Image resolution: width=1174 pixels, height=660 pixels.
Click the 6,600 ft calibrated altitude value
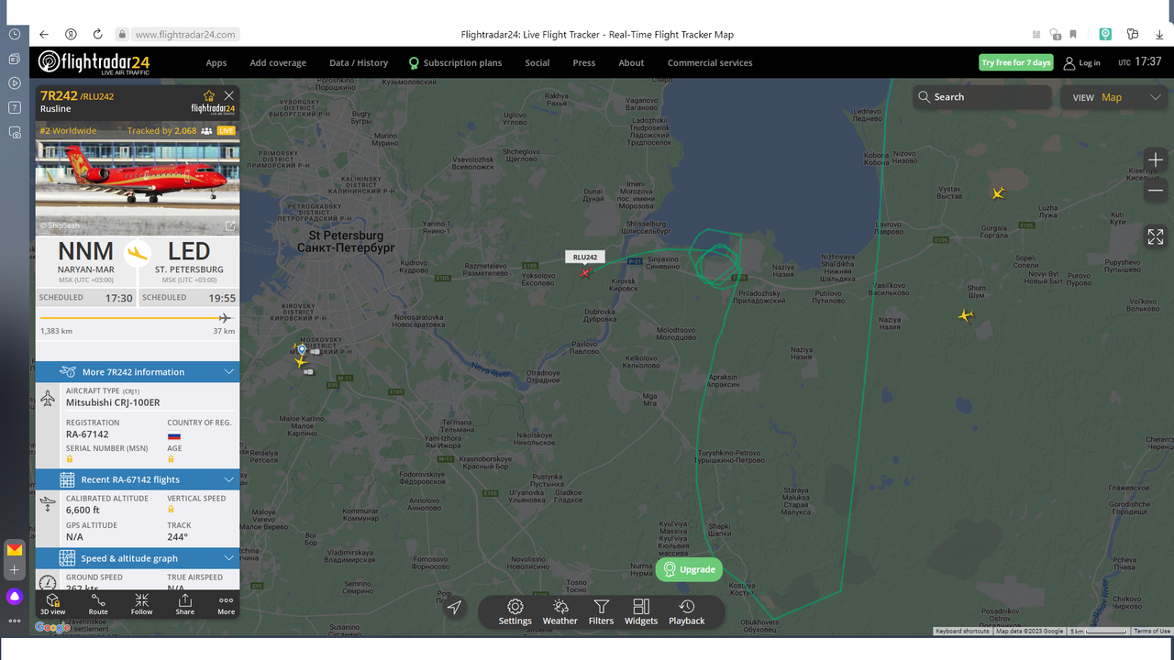[x=82, y=510]
